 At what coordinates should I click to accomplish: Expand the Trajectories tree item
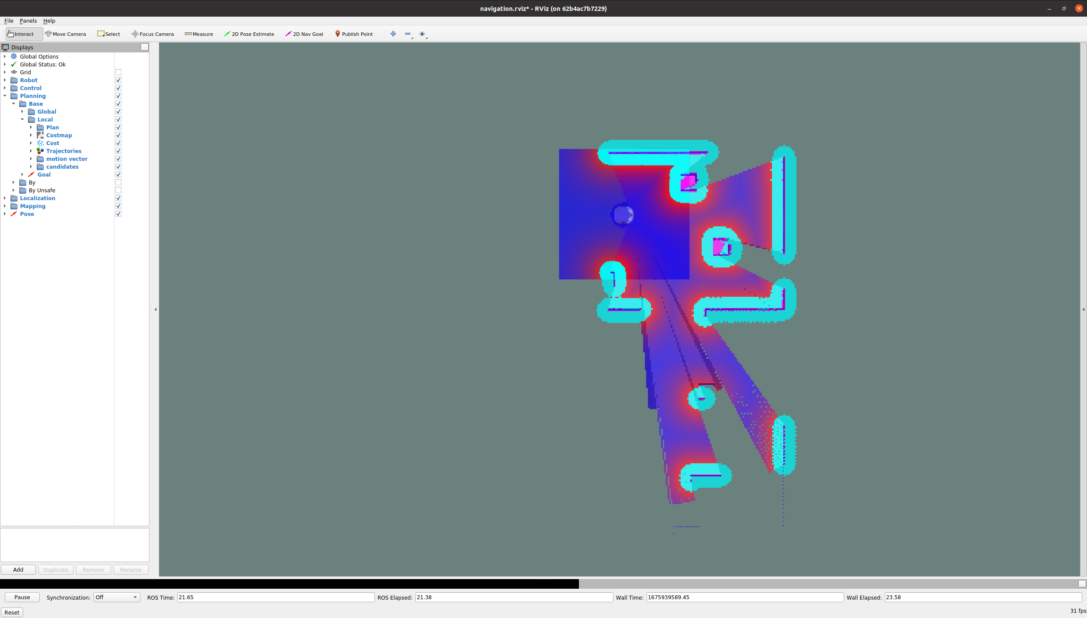click(31, 151)
